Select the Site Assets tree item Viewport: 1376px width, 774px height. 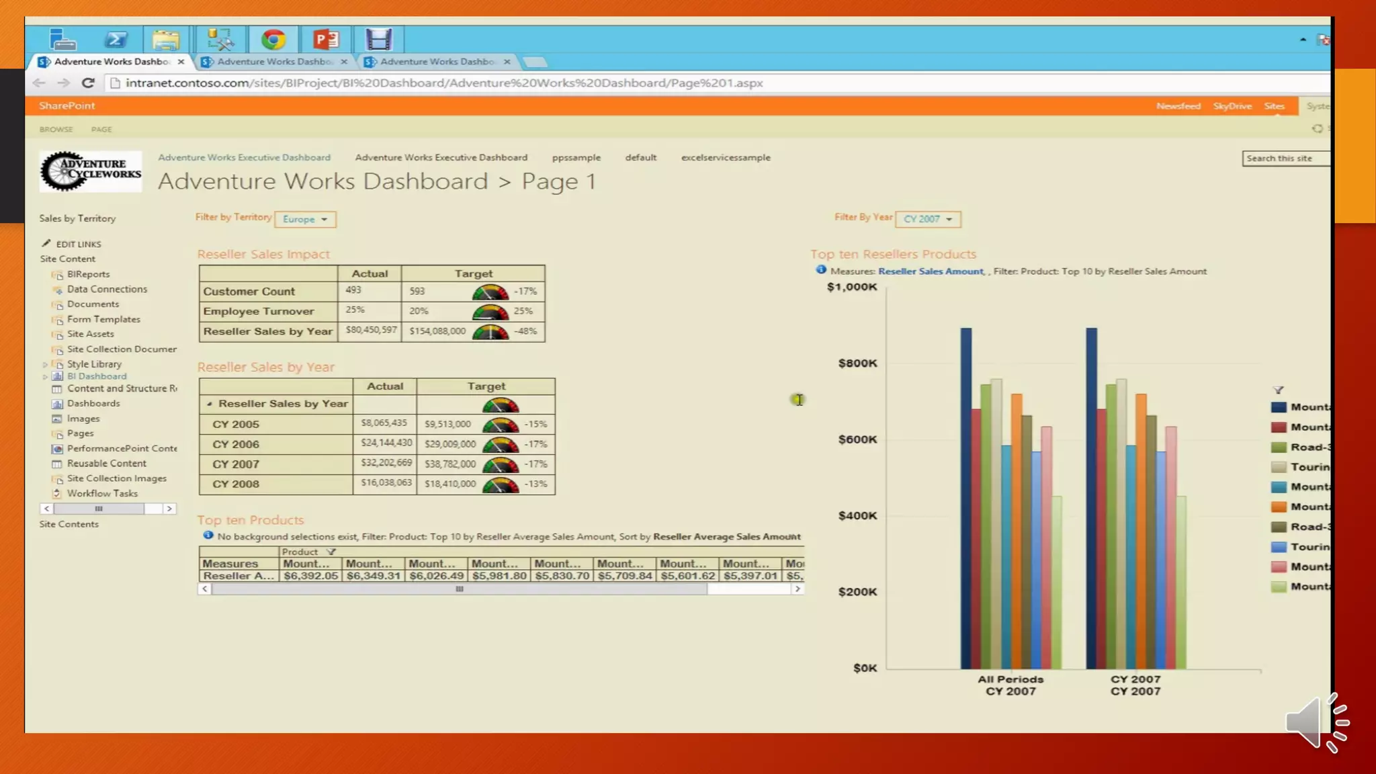coord(91,334)
